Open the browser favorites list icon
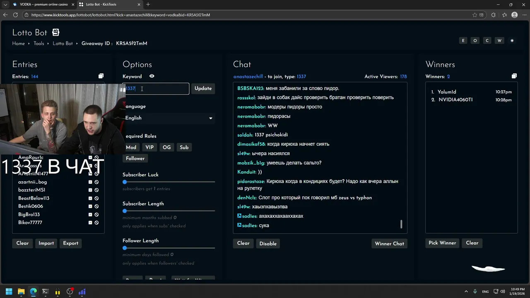Screen dimensions: 530x298 504,15
